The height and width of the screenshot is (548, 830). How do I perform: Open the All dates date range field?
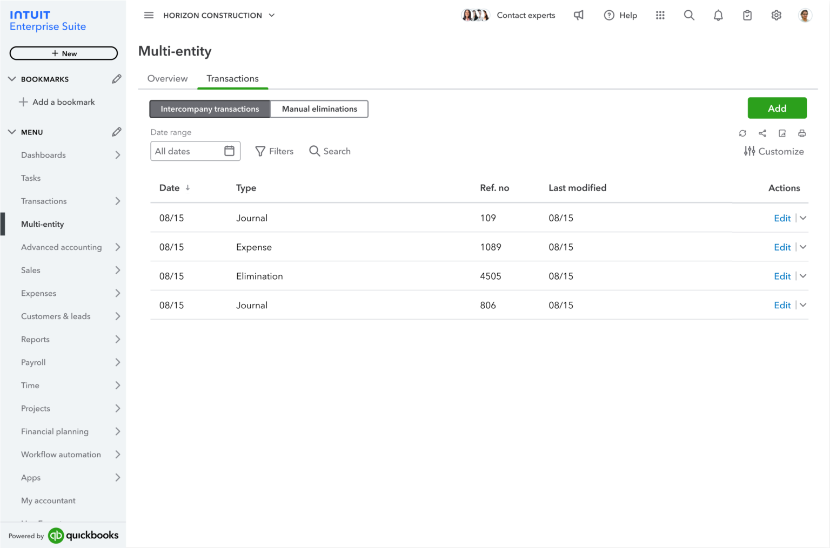[195, 151]
